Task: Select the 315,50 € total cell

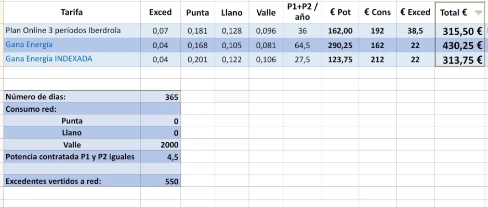Action: tap(460, 31)
